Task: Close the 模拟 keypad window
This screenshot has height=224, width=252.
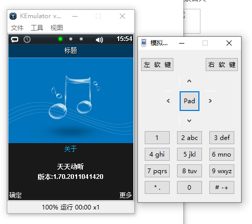Action: [x=229, y=43]
